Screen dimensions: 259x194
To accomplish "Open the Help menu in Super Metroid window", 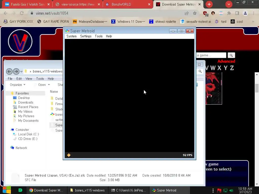I will 109,36.
